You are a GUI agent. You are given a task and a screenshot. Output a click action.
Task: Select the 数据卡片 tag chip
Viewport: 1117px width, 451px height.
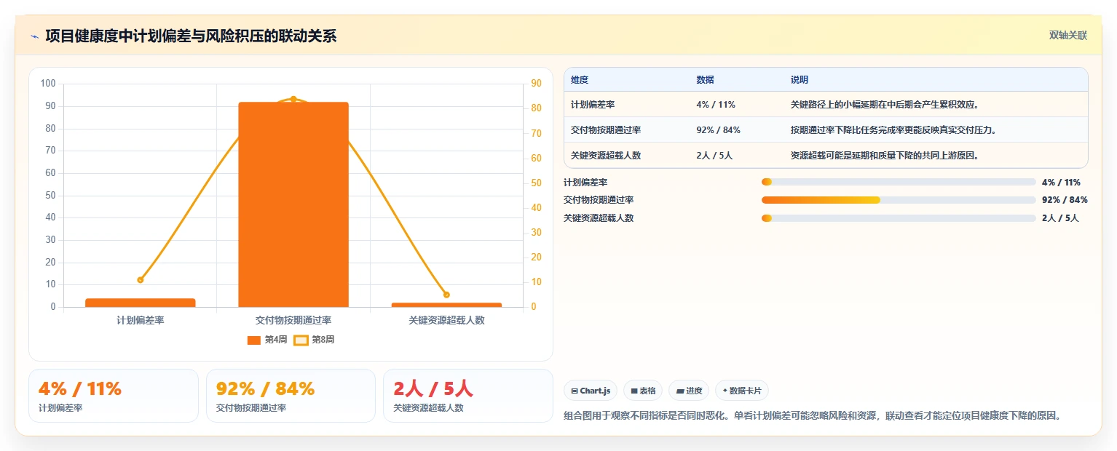pos(742,391)
